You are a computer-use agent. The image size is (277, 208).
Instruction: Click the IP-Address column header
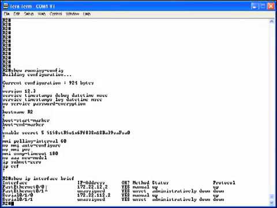point(91,183)
